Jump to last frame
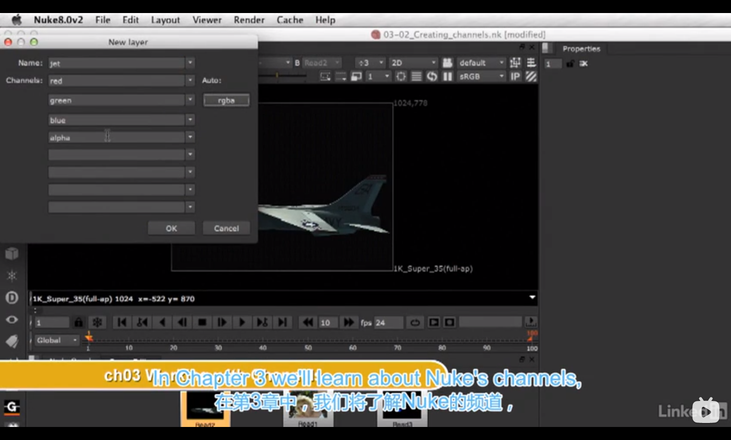731x440 pixels. 282,322
